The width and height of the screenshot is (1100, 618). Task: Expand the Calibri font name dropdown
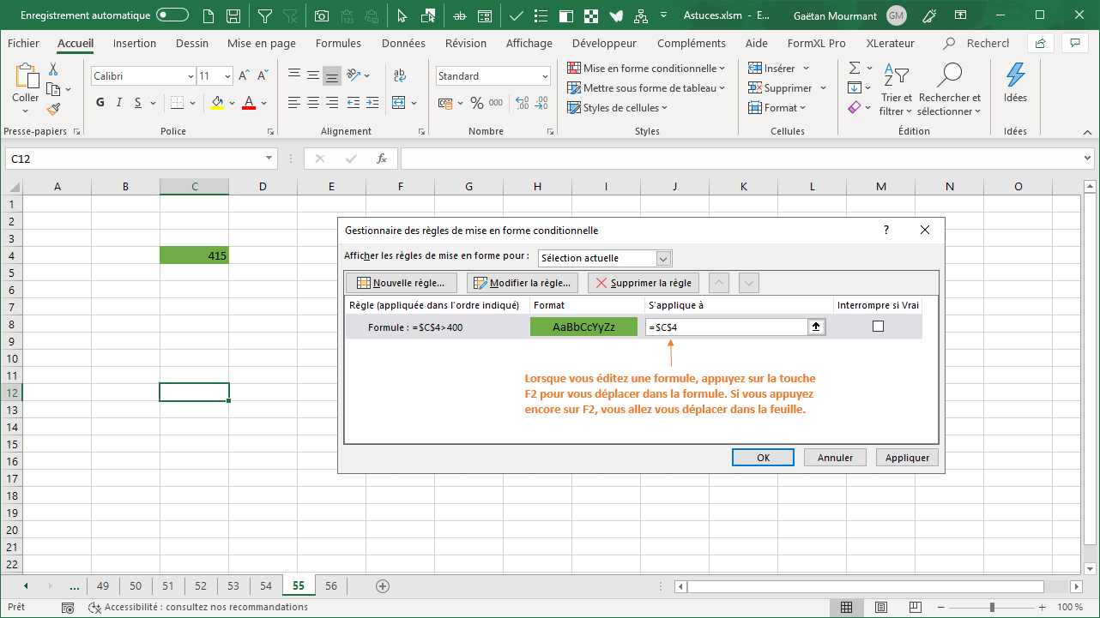point(190,76)
